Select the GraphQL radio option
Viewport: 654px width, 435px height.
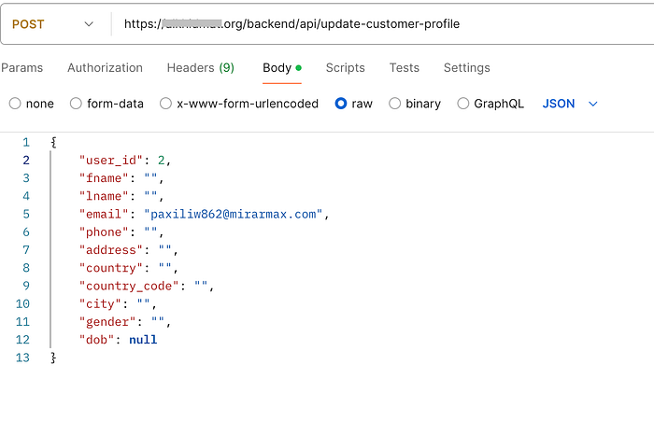463,104
